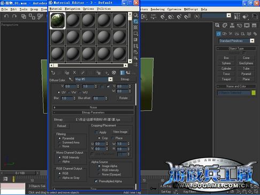Screen dimensions: 260x195
Task: Select None filtering option
Action: coord(59,146)
